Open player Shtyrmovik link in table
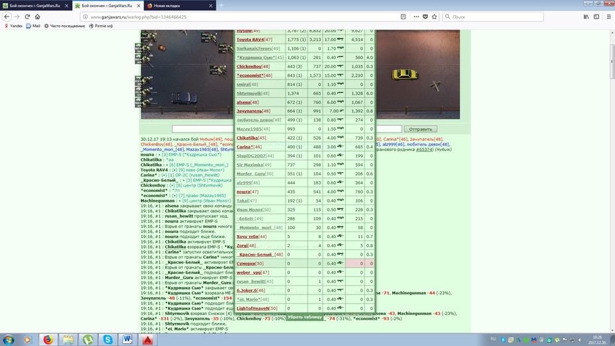Image resolution: width=615 pixels, height=346 pixels. click(x=249, y=93)
